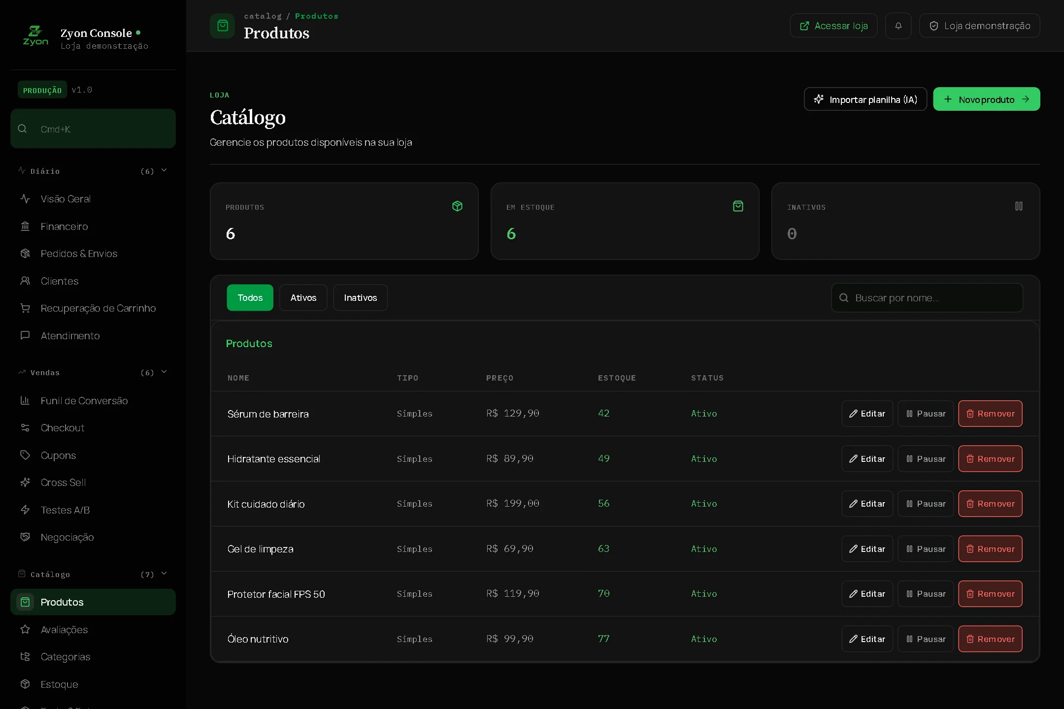Remove the Óleo nutritivo product
1064x709 pixels.
990,639
